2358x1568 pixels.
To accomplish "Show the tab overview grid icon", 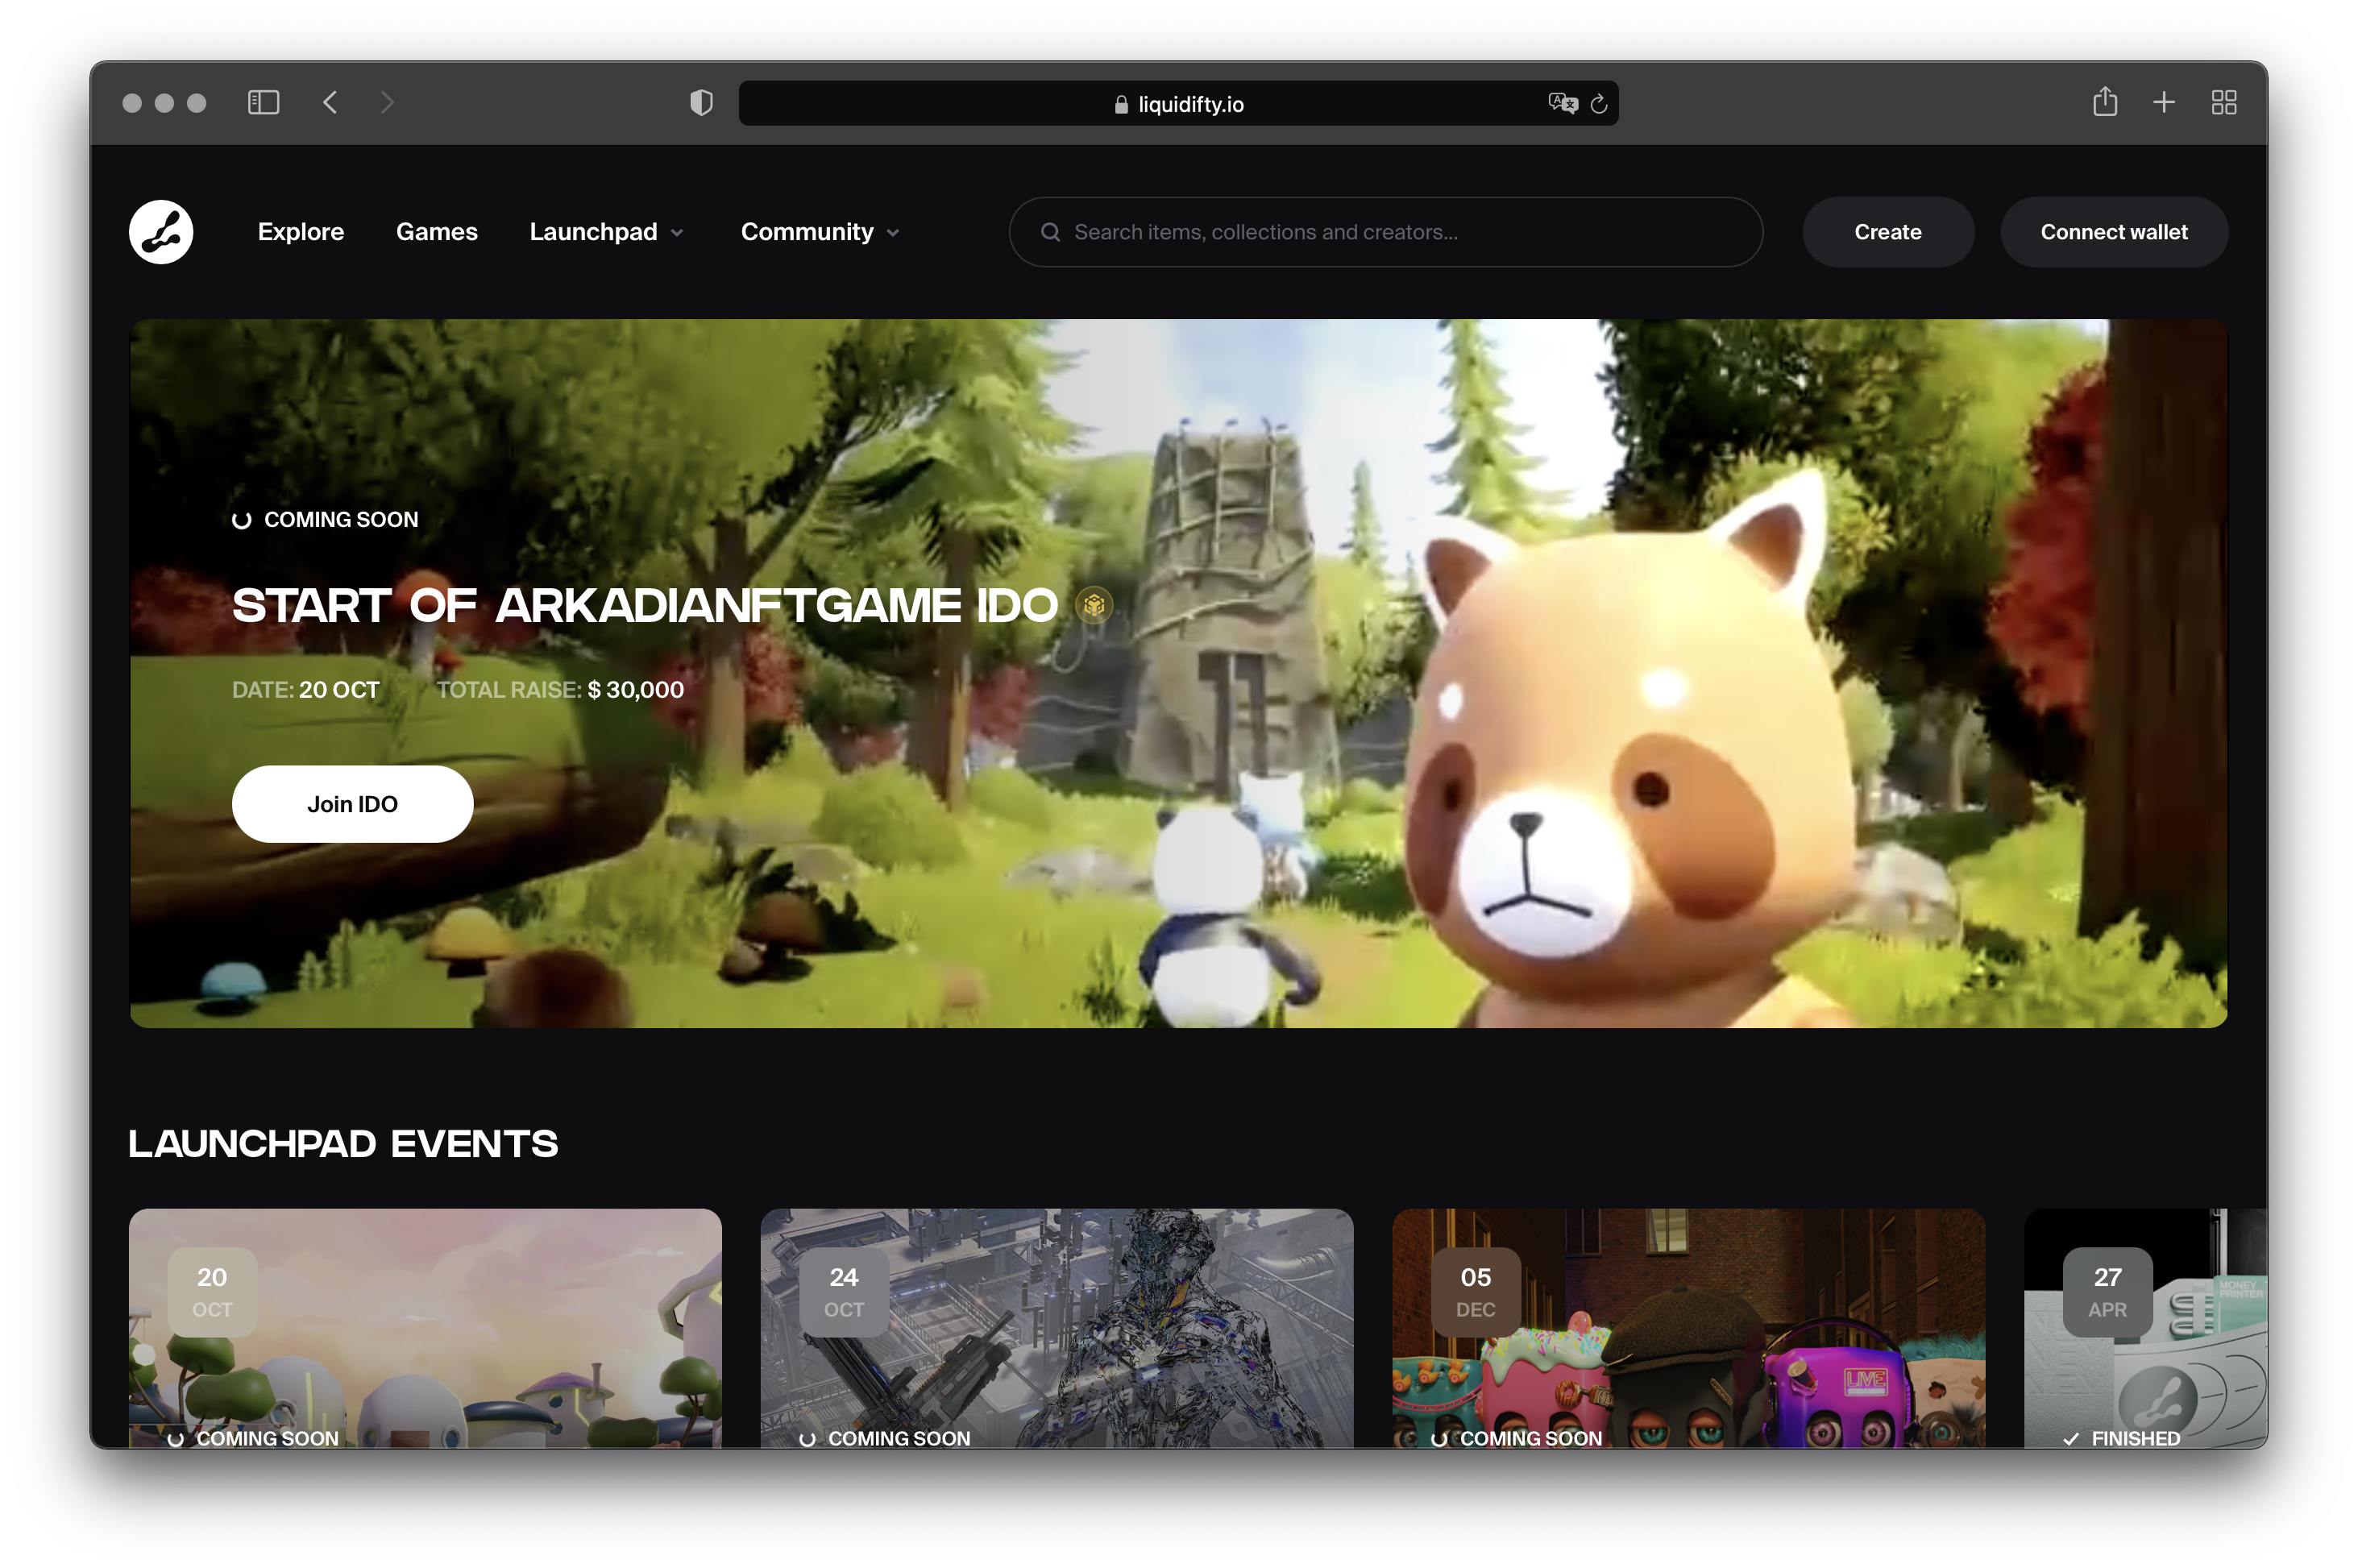I will point(2224,102).
